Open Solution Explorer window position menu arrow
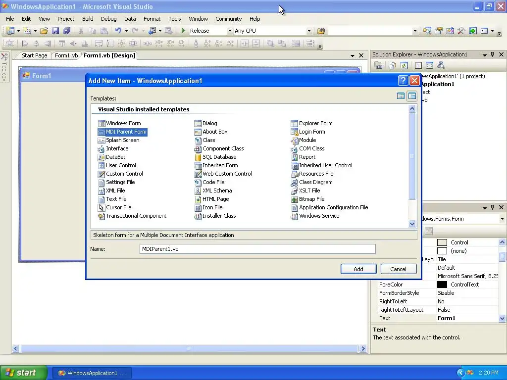Viewport: 507px width, 380px height. (x=484, y=55)
